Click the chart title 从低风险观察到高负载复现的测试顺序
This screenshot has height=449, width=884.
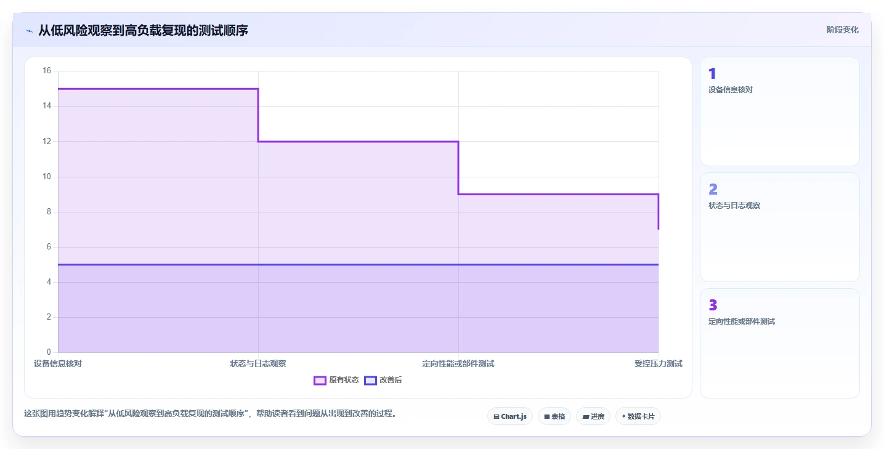coord(143,30)
